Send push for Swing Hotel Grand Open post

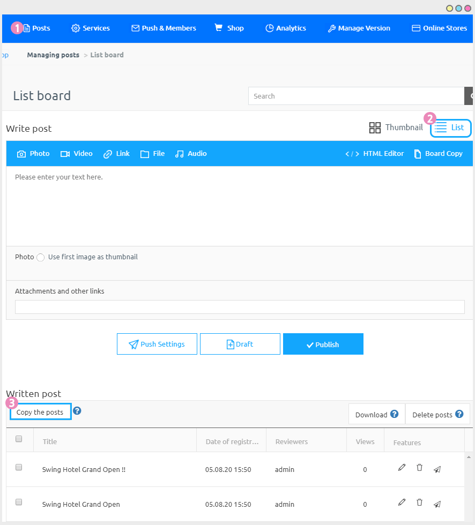coord(437,504)
